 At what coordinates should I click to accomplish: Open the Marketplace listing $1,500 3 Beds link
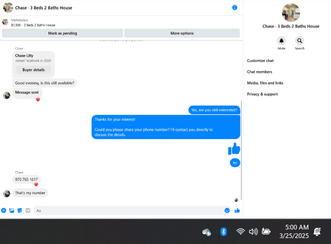[x=33, y=25]
